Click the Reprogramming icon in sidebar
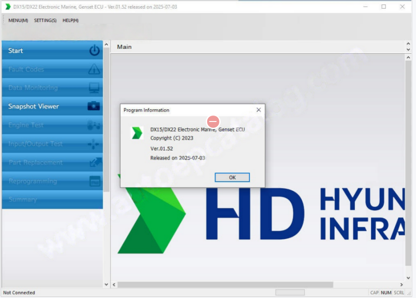This screenshot has width=416, height=298. (95, 181)
